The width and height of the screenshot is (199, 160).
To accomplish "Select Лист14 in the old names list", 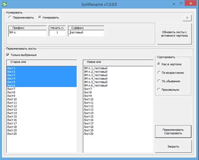I will [42, 113].
